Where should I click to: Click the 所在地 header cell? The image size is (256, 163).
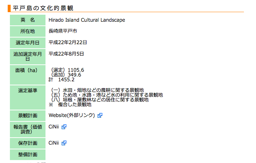pos(28,31)
